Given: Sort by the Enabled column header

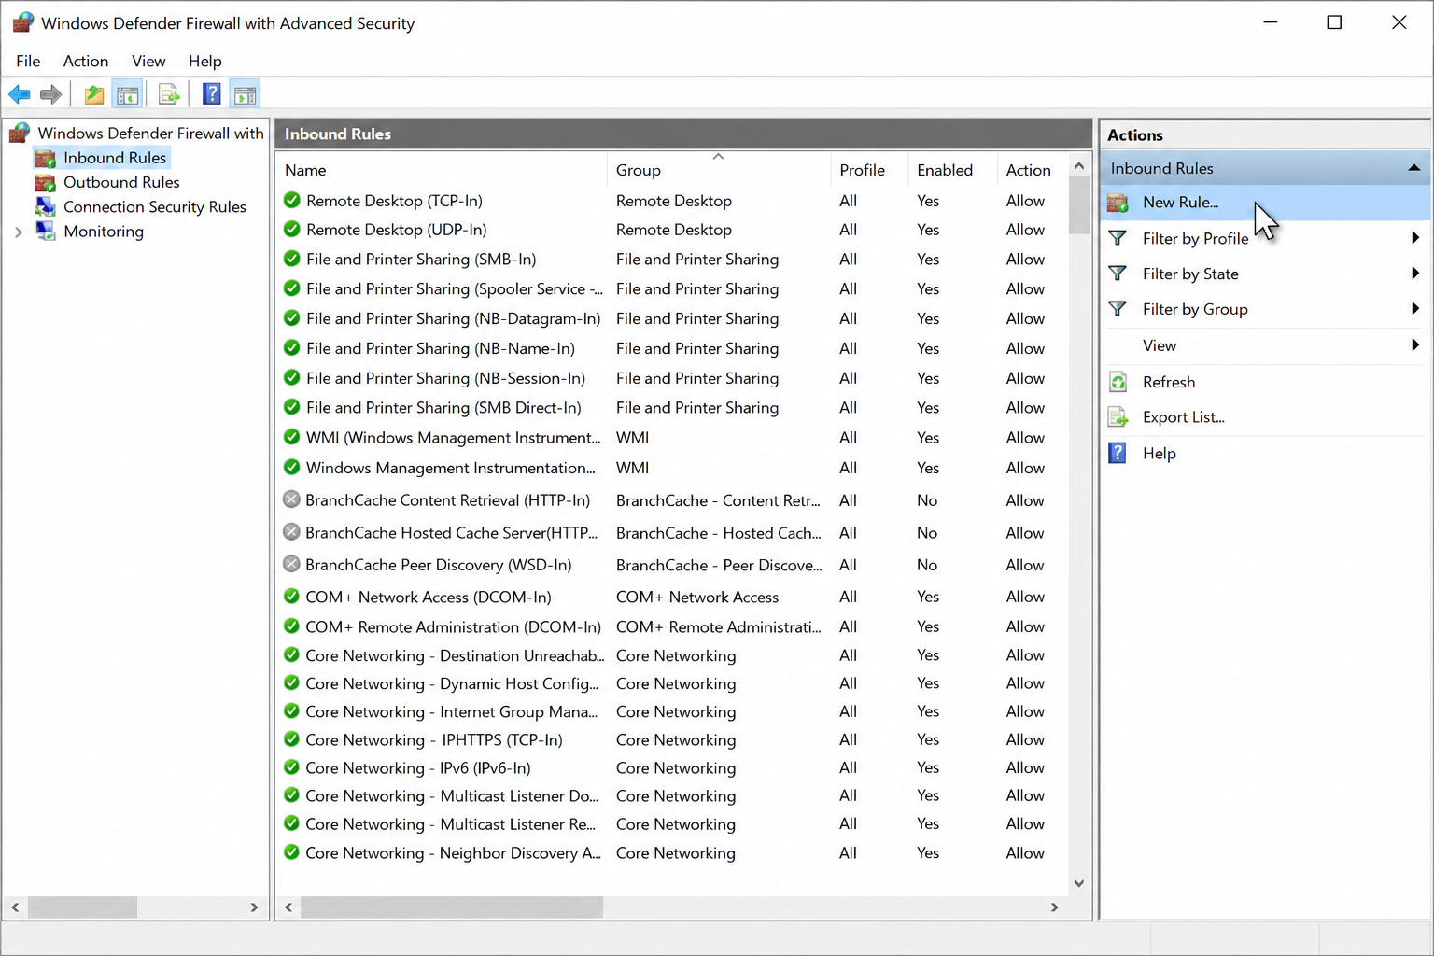Looking at the screenshot, I should tap(952, 170).
